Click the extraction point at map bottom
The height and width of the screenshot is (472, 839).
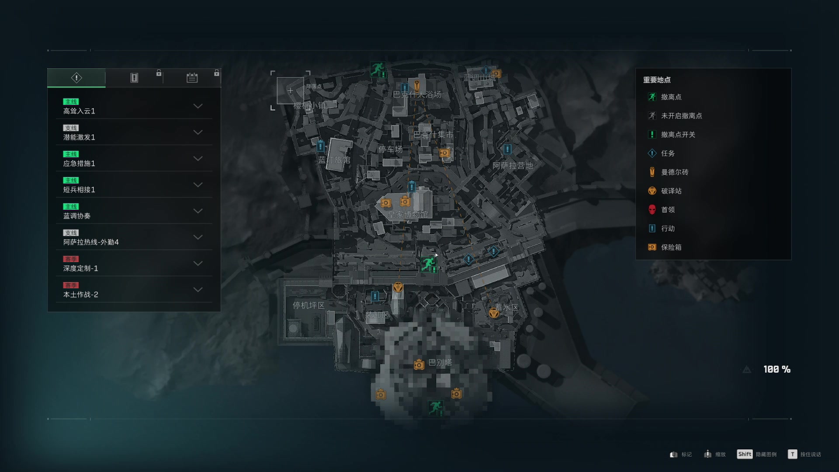pyautogui.click(x=435, y=408)
